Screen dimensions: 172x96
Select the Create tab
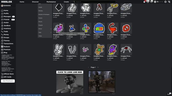(66, 2)
